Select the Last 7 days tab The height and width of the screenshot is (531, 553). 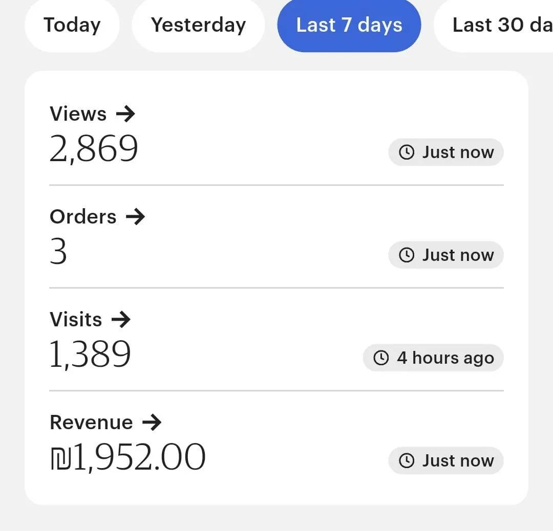click(349, 25)
